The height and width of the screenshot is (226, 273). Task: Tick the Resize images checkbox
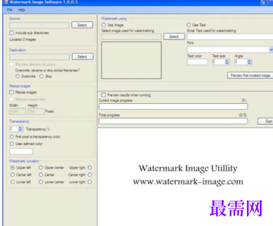coord(11,92)
